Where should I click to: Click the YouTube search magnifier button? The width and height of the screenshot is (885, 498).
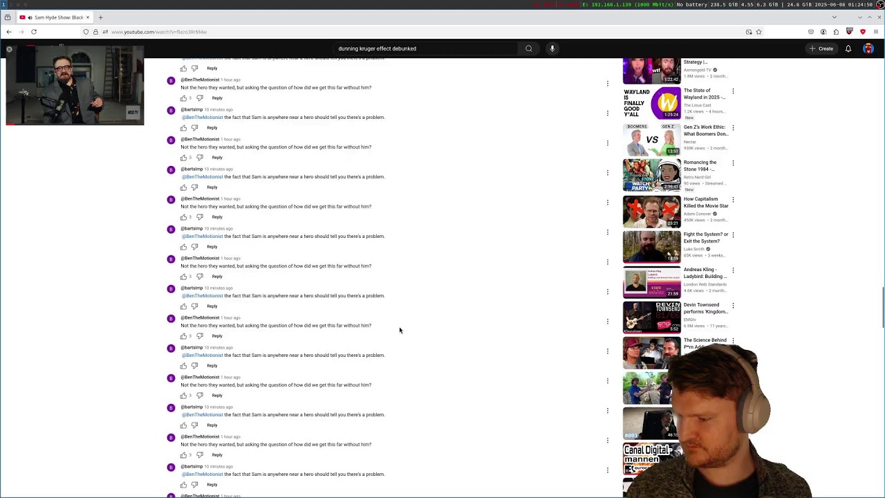(528, 48)
